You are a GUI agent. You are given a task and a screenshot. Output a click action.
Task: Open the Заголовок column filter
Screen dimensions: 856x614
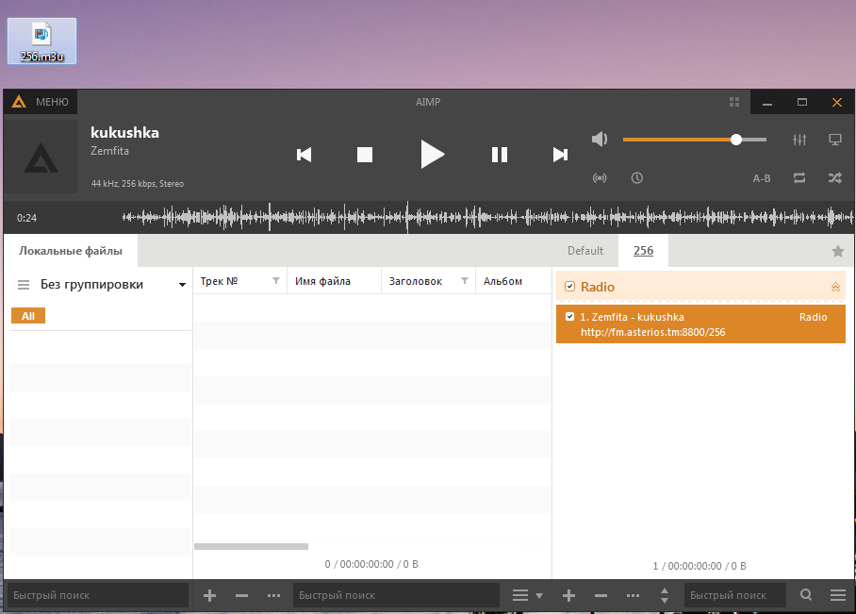click(465, 281)
